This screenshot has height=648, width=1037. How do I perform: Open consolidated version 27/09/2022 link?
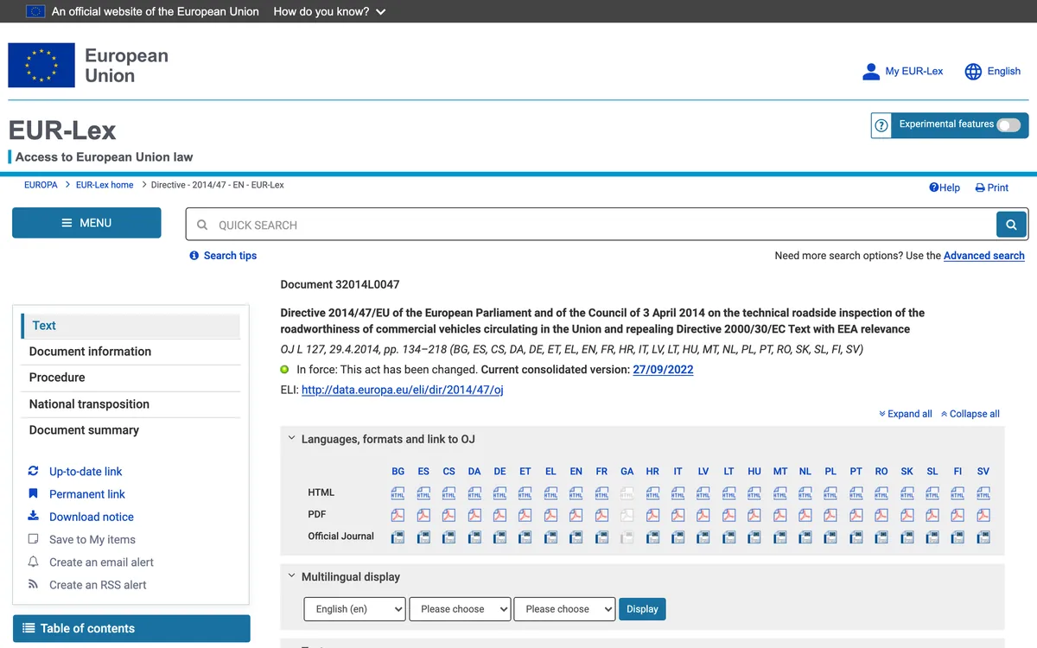pyautogui.click(x=663, y=369)
